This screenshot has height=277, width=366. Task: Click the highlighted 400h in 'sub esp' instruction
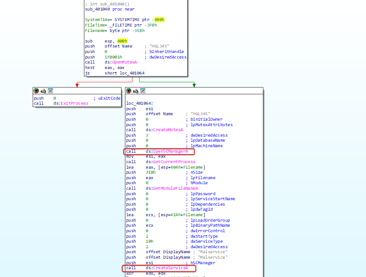pos(122,41)
